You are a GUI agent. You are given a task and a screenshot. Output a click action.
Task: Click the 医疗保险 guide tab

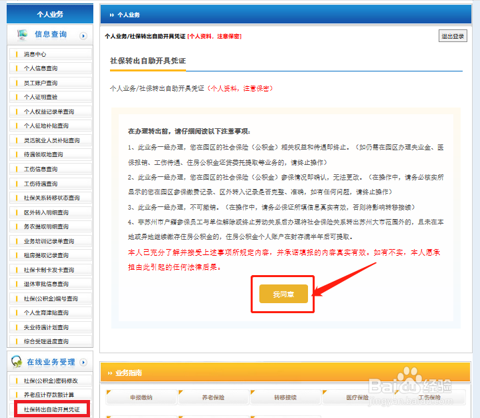(x=357, y=397)
